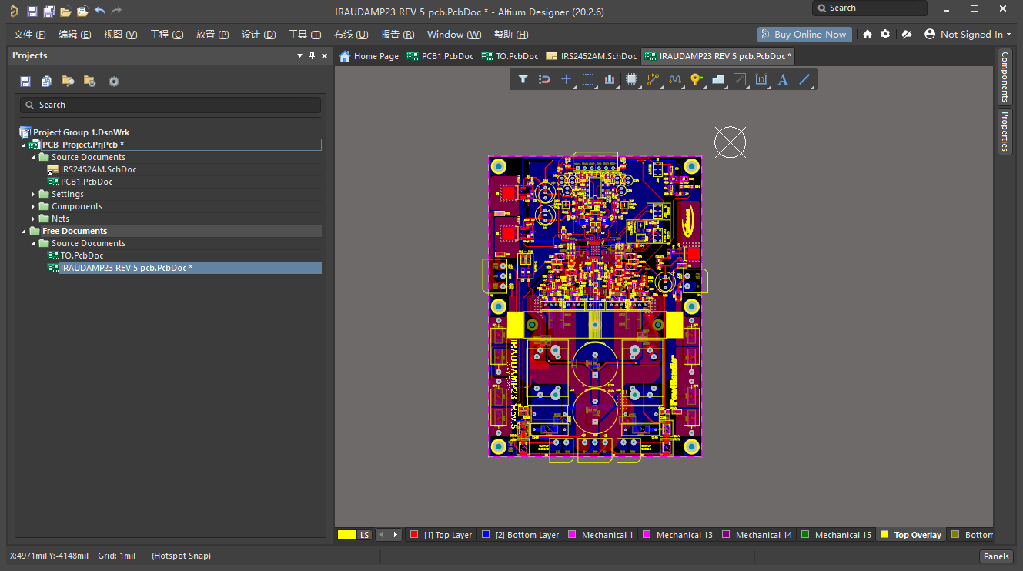The image size is (1023, 571).
Task: Click the Selection Filter funnel icon
Action: pos(523,79)
